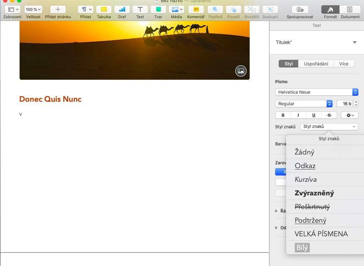Choose Přeškrtnutý character style
The height and width of the screenshot is (266, 364).
click(325, 207)
